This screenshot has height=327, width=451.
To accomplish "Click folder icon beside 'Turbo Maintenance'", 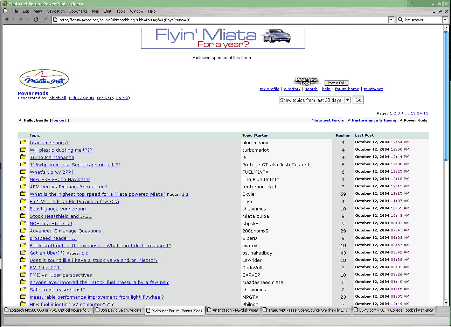I will tap(23, 157).
